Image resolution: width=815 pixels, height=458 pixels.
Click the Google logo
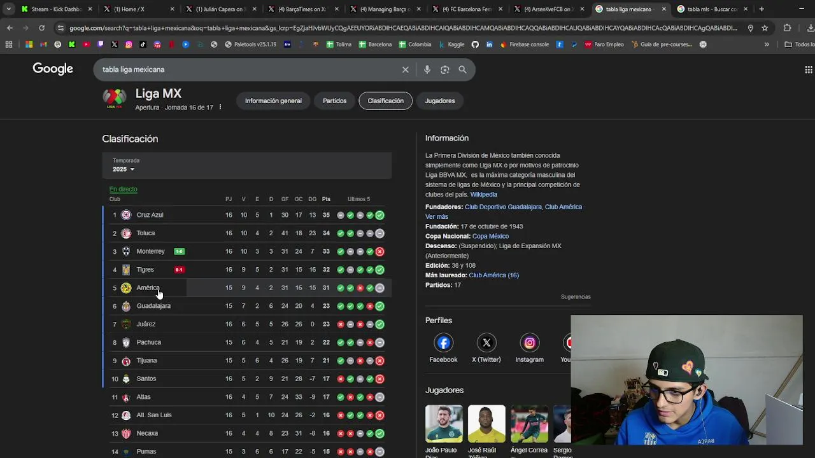[53, 69]
